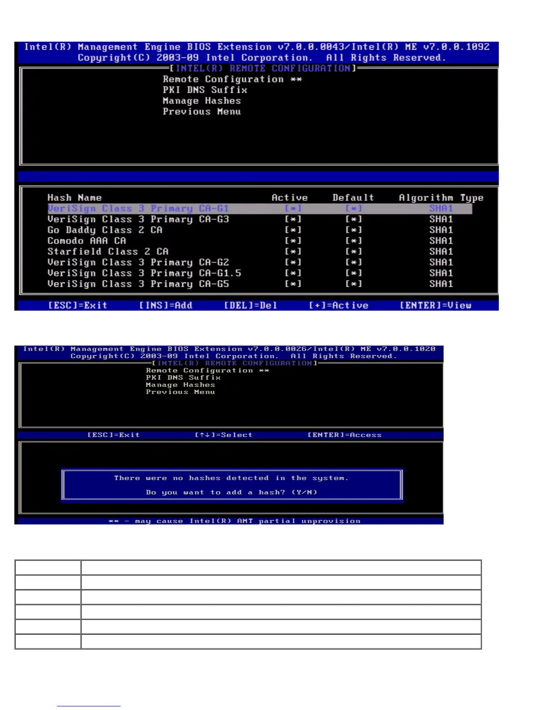This screenshot has height=710, width=549.
Task: Choose Previous Menu in hash-list screen
Action: [x=202, y=112]
